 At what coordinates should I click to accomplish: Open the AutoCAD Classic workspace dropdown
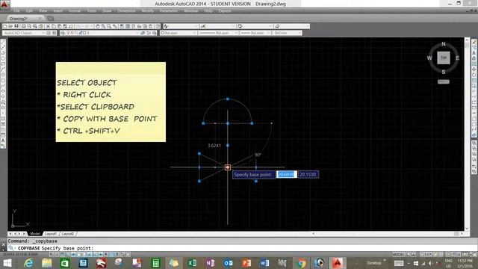23,33
